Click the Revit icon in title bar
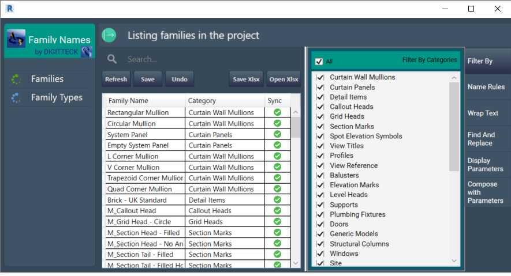511x276 pixels. [9, 9]
